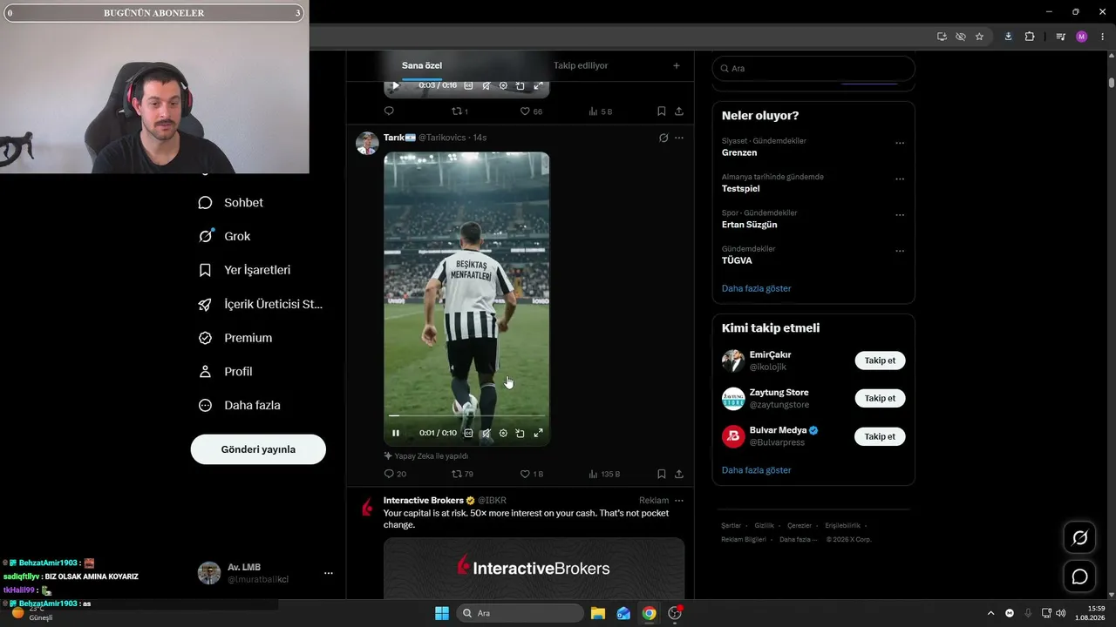1116x627 pixels.
Task: Open Sohbet in the sidebar
Action: point(231,203)
